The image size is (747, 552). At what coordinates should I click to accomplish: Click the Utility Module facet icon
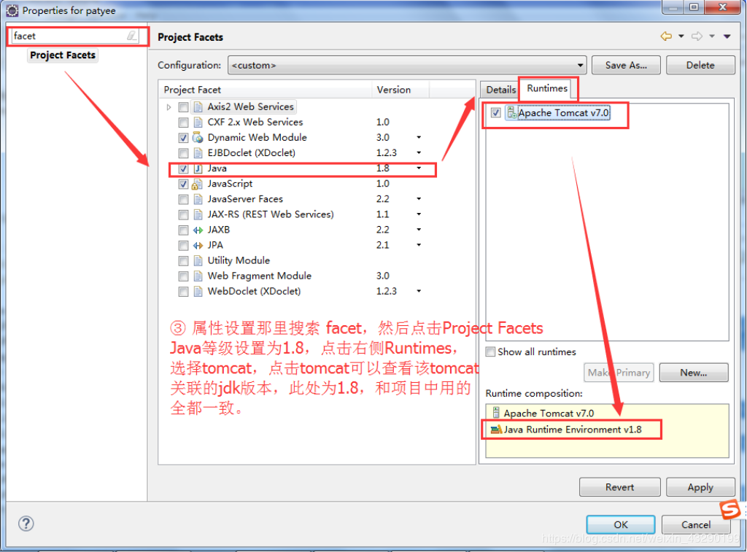click(198, 260)
